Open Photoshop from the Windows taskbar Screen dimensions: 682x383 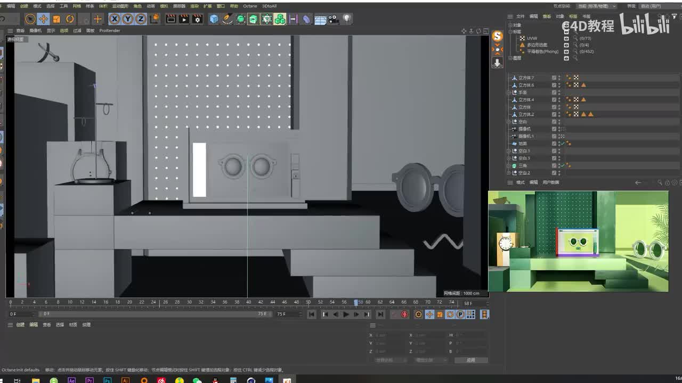[108, 380]
